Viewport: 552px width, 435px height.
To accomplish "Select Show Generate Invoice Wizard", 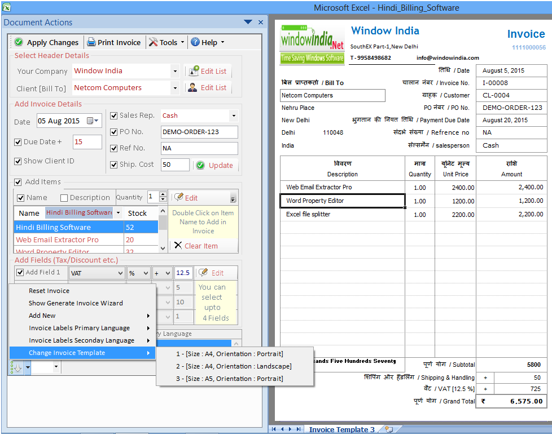I will [82, 303].
